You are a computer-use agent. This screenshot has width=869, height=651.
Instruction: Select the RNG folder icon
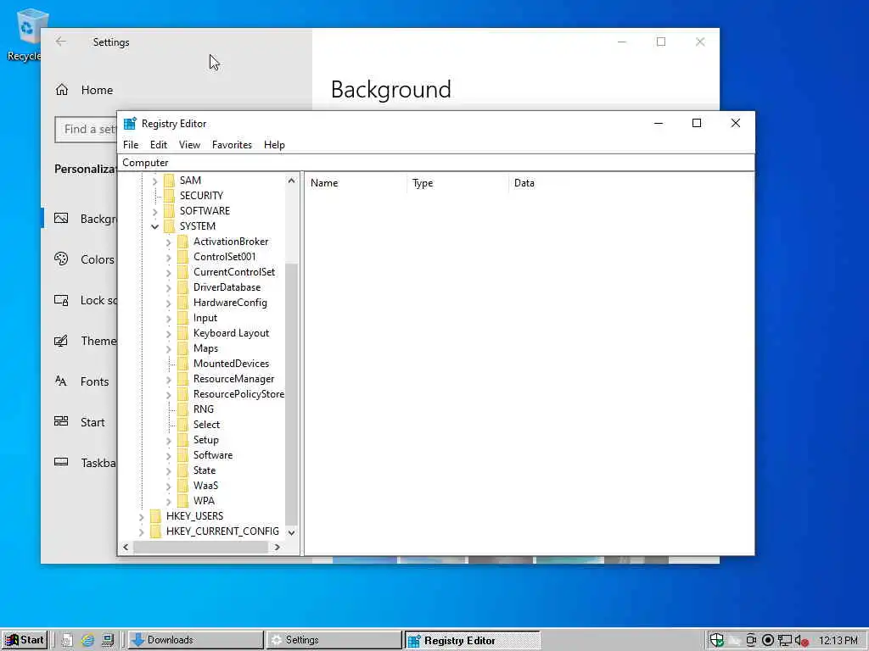(x=183, y=409)
